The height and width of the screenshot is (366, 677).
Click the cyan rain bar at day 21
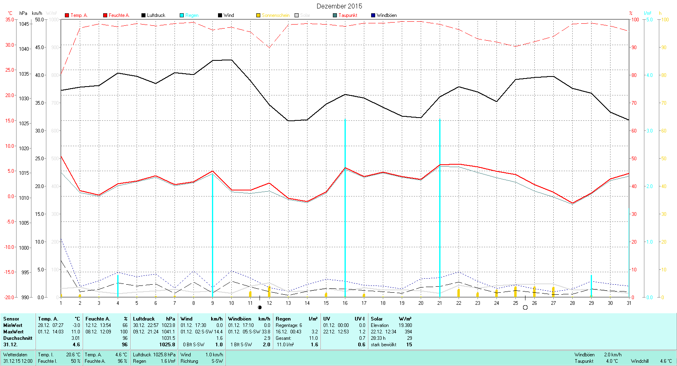[x=440, y=208]
